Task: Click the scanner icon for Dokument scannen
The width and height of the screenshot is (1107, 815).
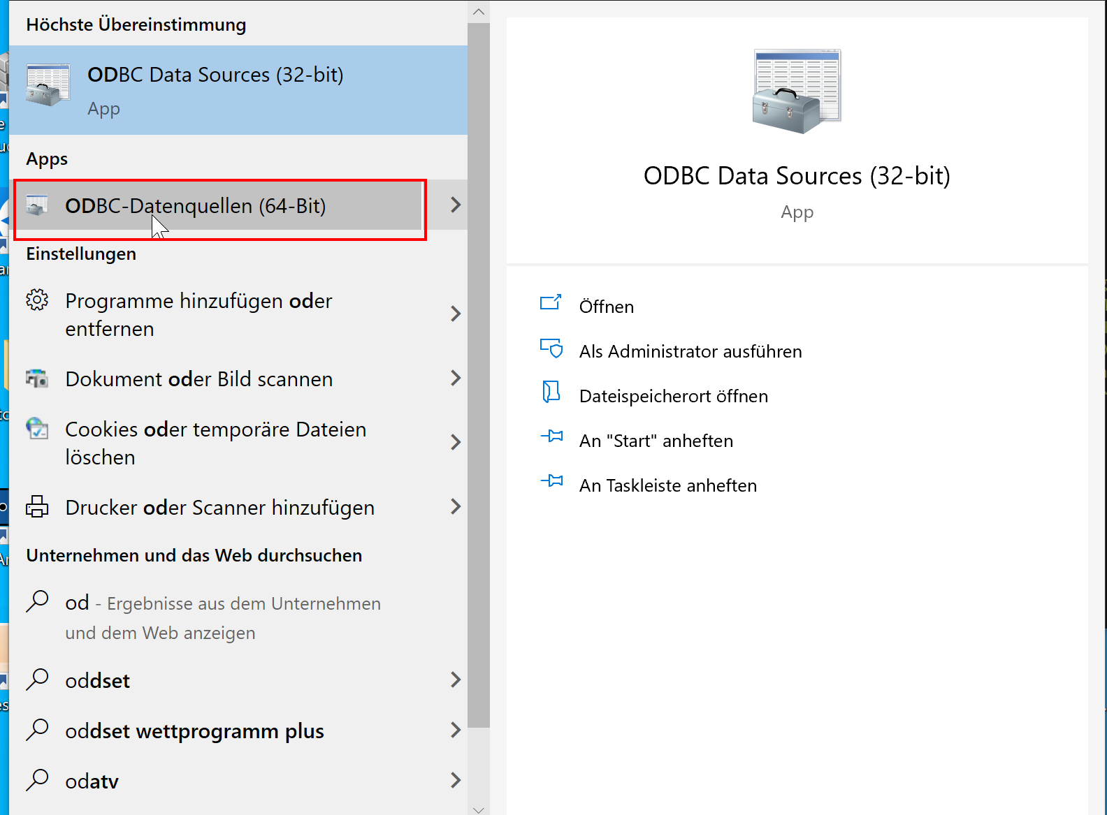Action: tap(37, 379)
